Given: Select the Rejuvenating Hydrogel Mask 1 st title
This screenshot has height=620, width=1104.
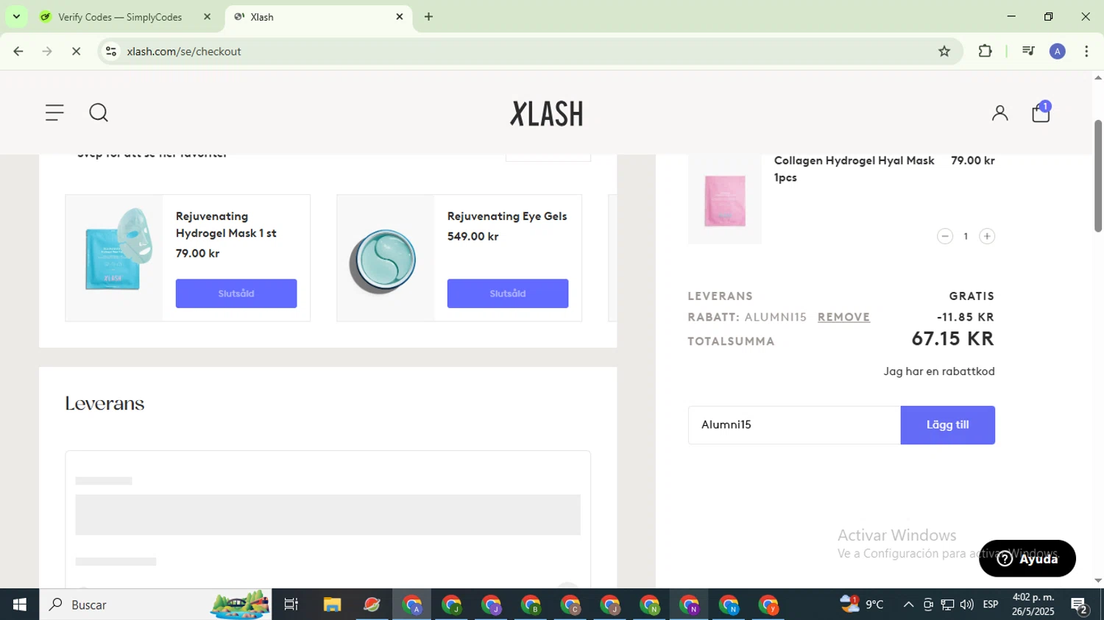Looking at the screenshot, I should (226, 224).
